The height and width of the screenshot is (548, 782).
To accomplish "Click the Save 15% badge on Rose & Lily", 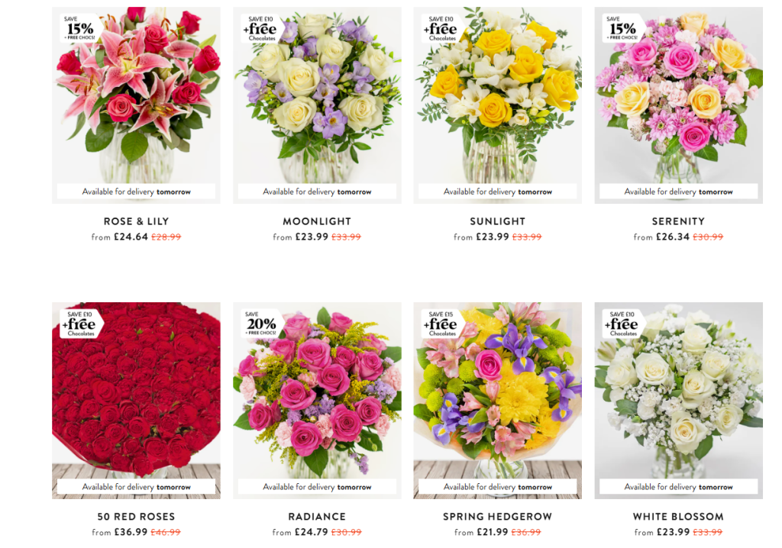I will tap(80, 28).
